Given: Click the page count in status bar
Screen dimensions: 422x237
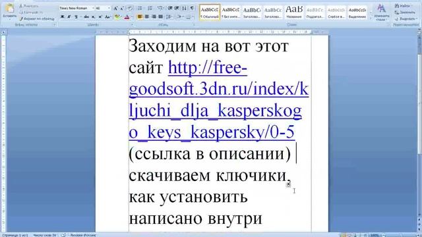Looking at the screenshot, I should [15, 235].
